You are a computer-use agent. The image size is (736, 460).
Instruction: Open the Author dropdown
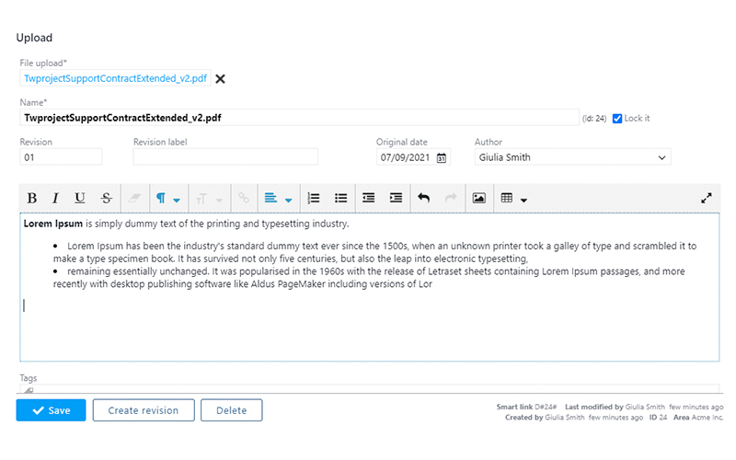click(x=572, y=157)
